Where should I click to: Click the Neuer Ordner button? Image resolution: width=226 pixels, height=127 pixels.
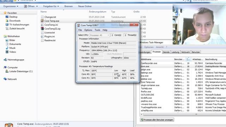(85, 6)
